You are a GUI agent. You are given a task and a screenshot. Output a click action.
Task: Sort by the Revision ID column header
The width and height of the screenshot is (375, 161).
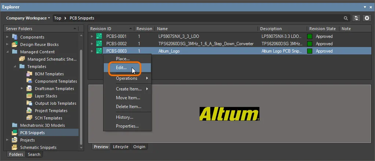coord(111,29)
